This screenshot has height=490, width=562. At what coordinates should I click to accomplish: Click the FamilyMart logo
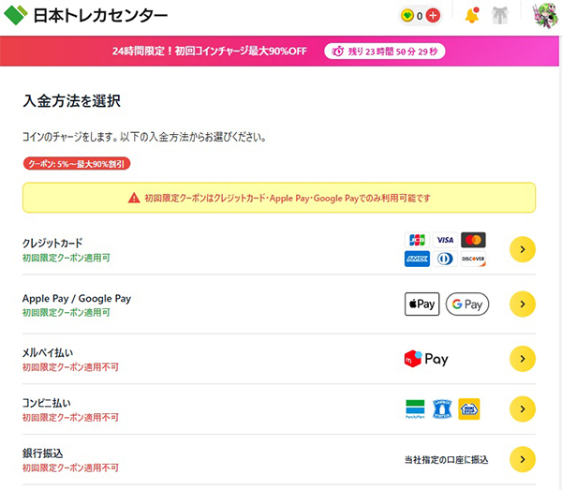pyautogui.click(x=415, y=409)
